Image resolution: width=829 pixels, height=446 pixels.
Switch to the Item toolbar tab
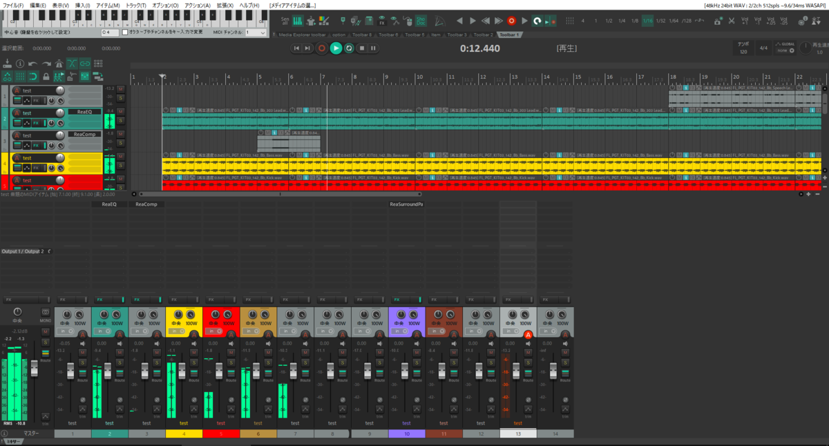tap(435, 35)
